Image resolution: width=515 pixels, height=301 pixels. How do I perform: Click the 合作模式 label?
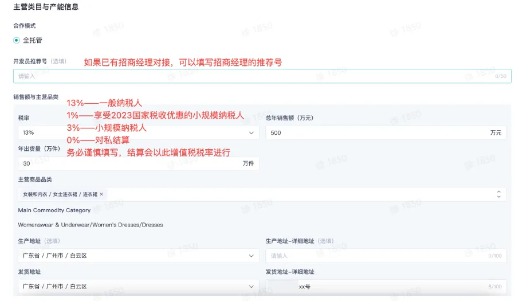pyautogui.click(x=24, y=26)
